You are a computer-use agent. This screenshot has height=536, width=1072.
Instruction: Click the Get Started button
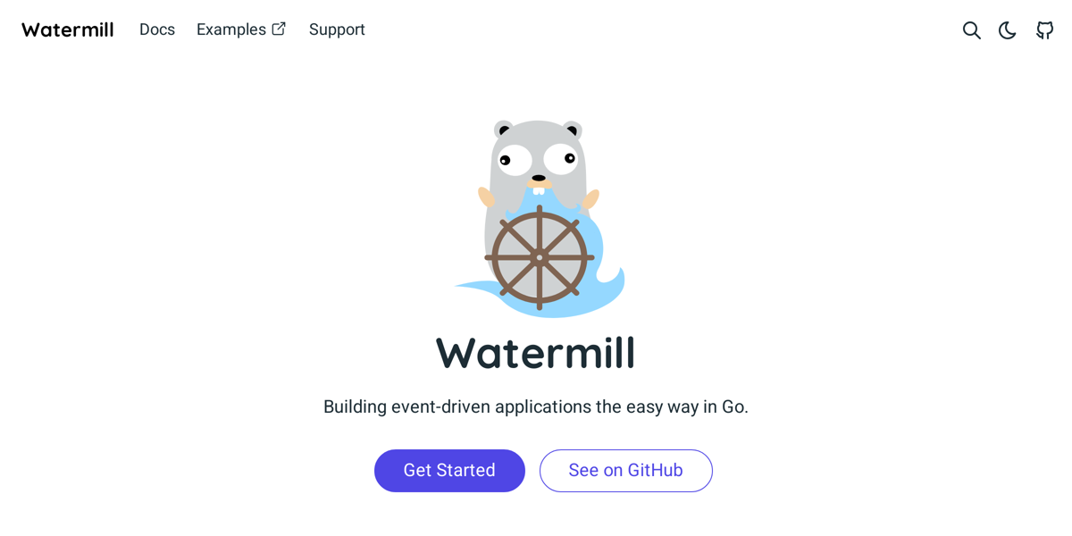coord(449,471)
